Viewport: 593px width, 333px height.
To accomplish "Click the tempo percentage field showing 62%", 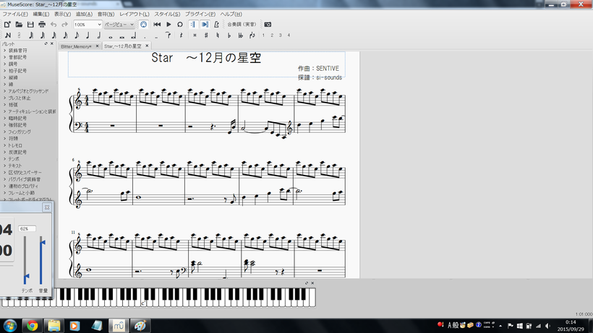I will tap(27, 229).
